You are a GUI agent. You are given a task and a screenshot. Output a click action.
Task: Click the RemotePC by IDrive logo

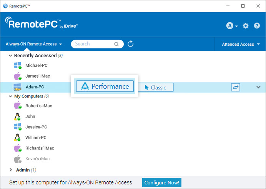42,23
